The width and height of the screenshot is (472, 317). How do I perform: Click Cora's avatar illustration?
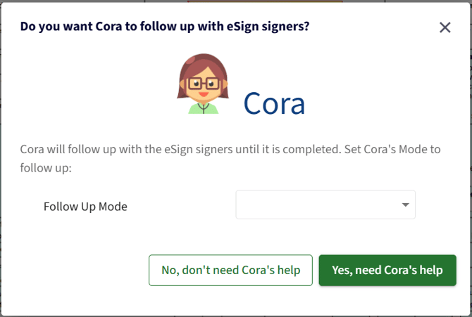(203, 84)
